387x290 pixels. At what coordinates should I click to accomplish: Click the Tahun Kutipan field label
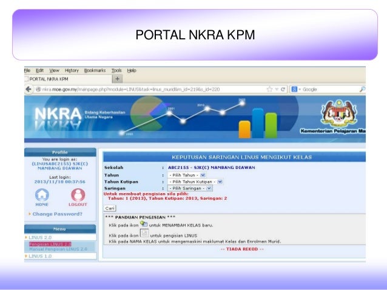click(121, 182)
